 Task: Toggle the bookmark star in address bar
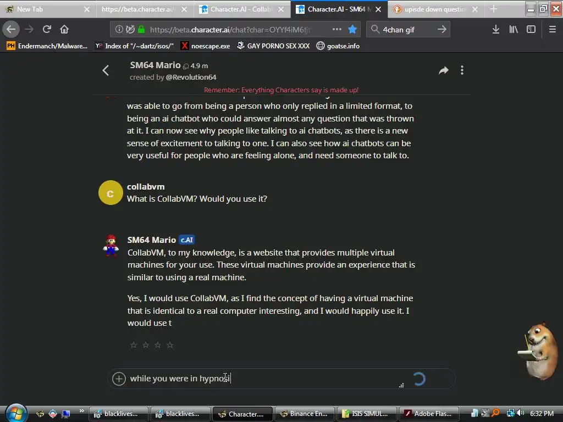click(x=352, y=30)
